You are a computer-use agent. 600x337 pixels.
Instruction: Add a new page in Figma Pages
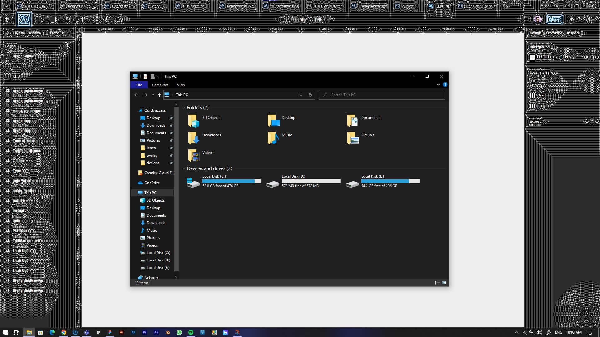pyautogui.click(x=68, y=46)
